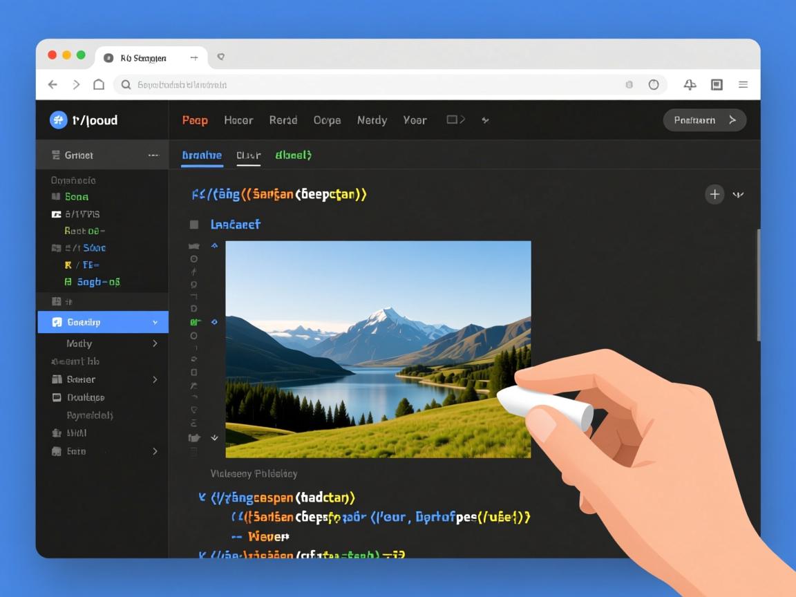This screenshot has width=796, height=597.
Task: Click into the browser address bar
Action: 373,84
